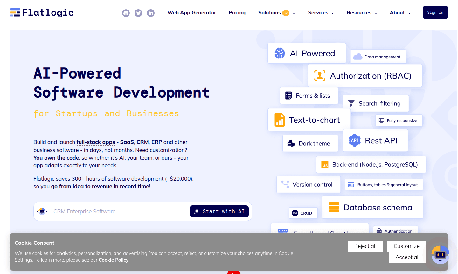This screenshot has width=458, height=274.
Task: Click the Rest API badge icon
Action: click(x=354, y=140)
